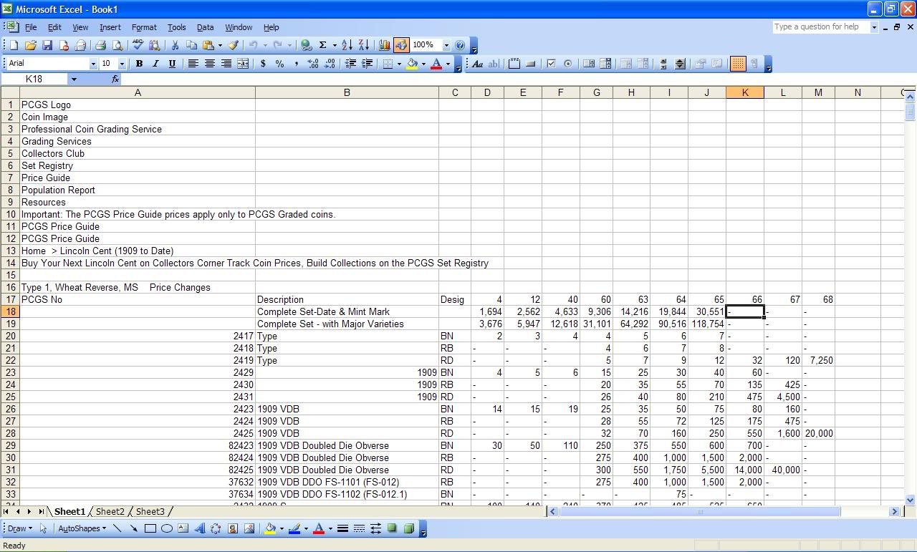The height and width of the screenshot is (552, 917).
Task: Center text in the cell
Action: tap(209, 64)
